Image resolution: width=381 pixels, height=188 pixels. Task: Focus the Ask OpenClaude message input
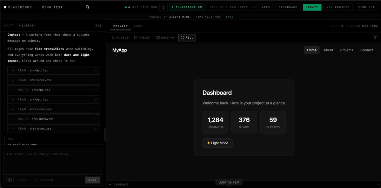tap(53, 161)
